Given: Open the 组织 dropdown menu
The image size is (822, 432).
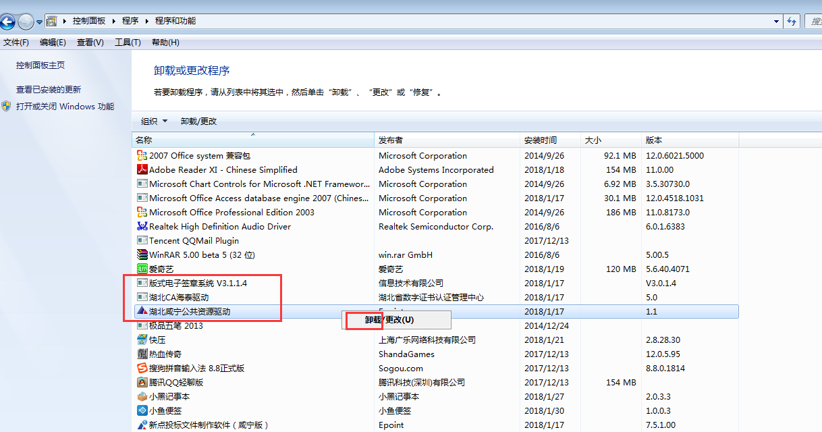Looking at the screenshot, I should [154, 122].
